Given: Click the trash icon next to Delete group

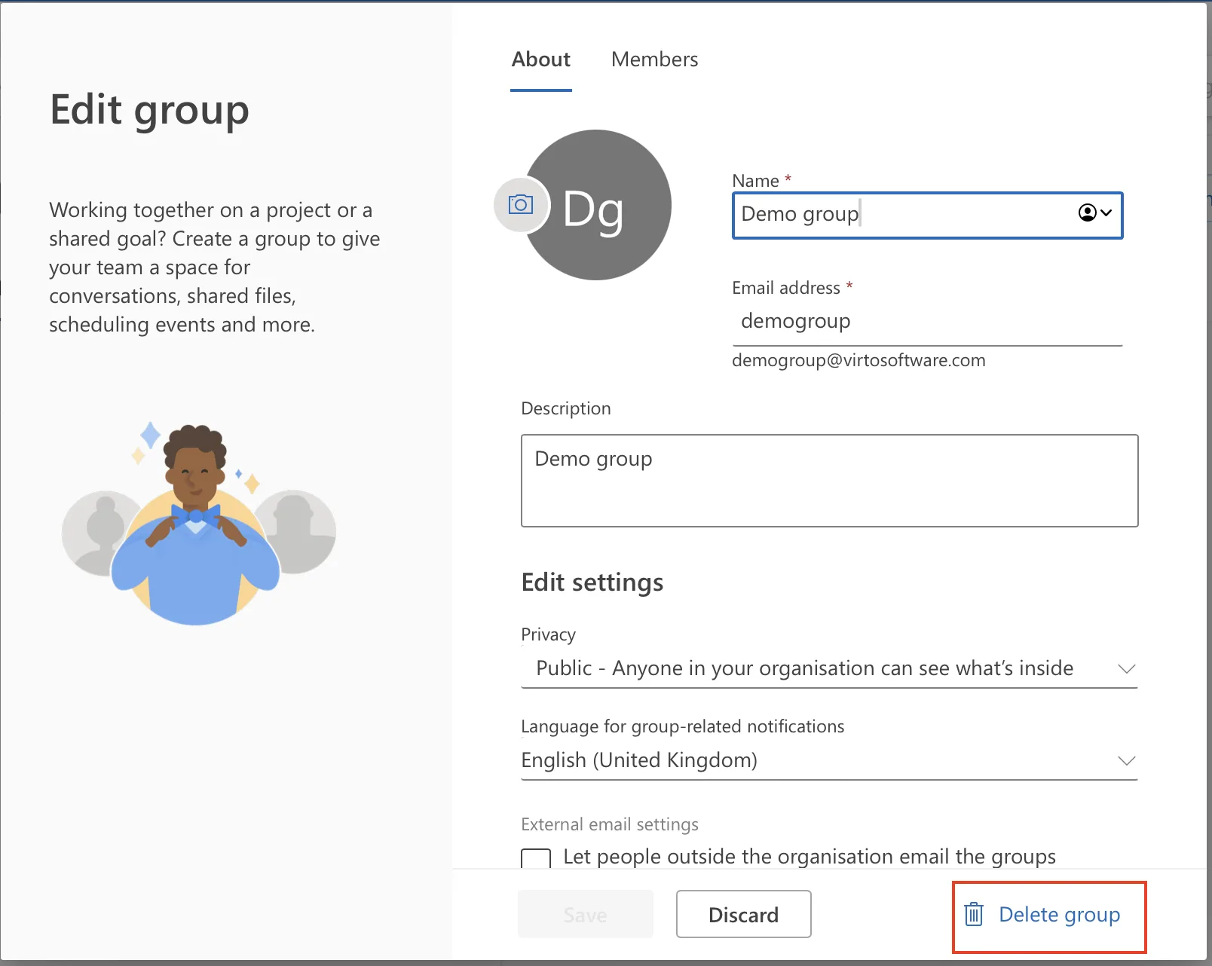Looking at the screenshot, I should [974, 914].
